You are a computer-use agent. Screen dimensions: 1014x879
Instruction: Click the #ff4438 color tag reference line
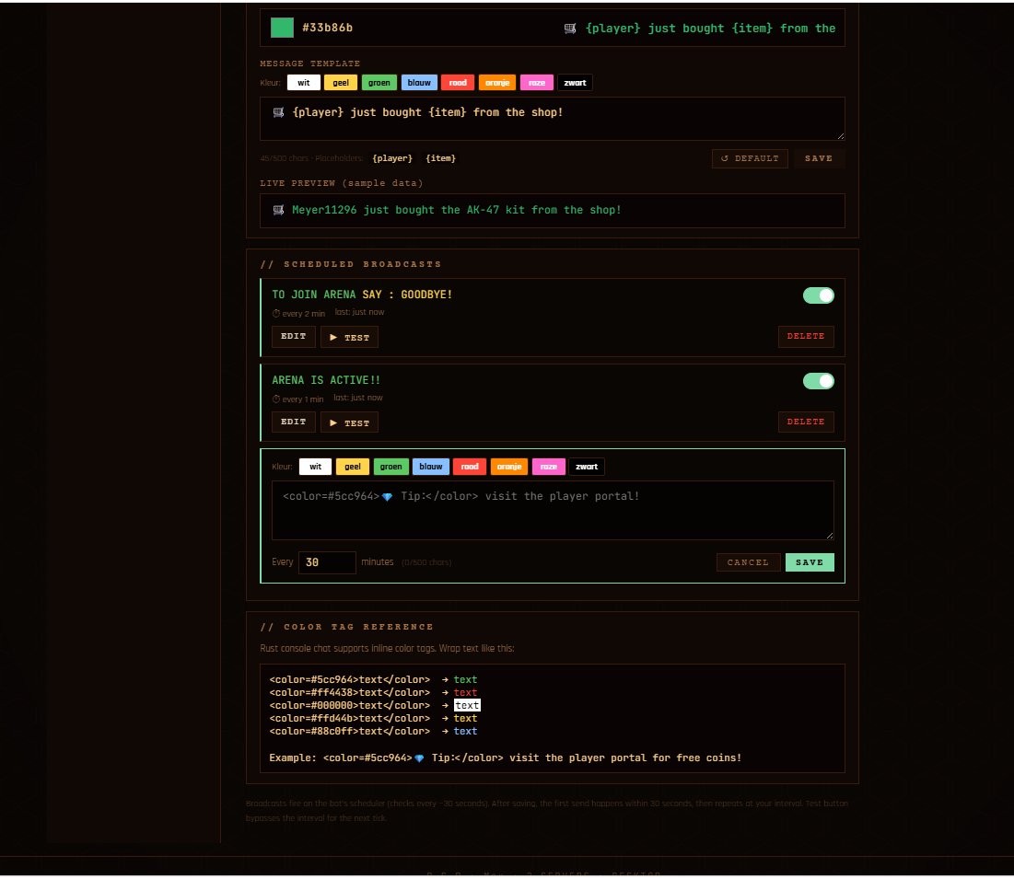pos(373,692)
